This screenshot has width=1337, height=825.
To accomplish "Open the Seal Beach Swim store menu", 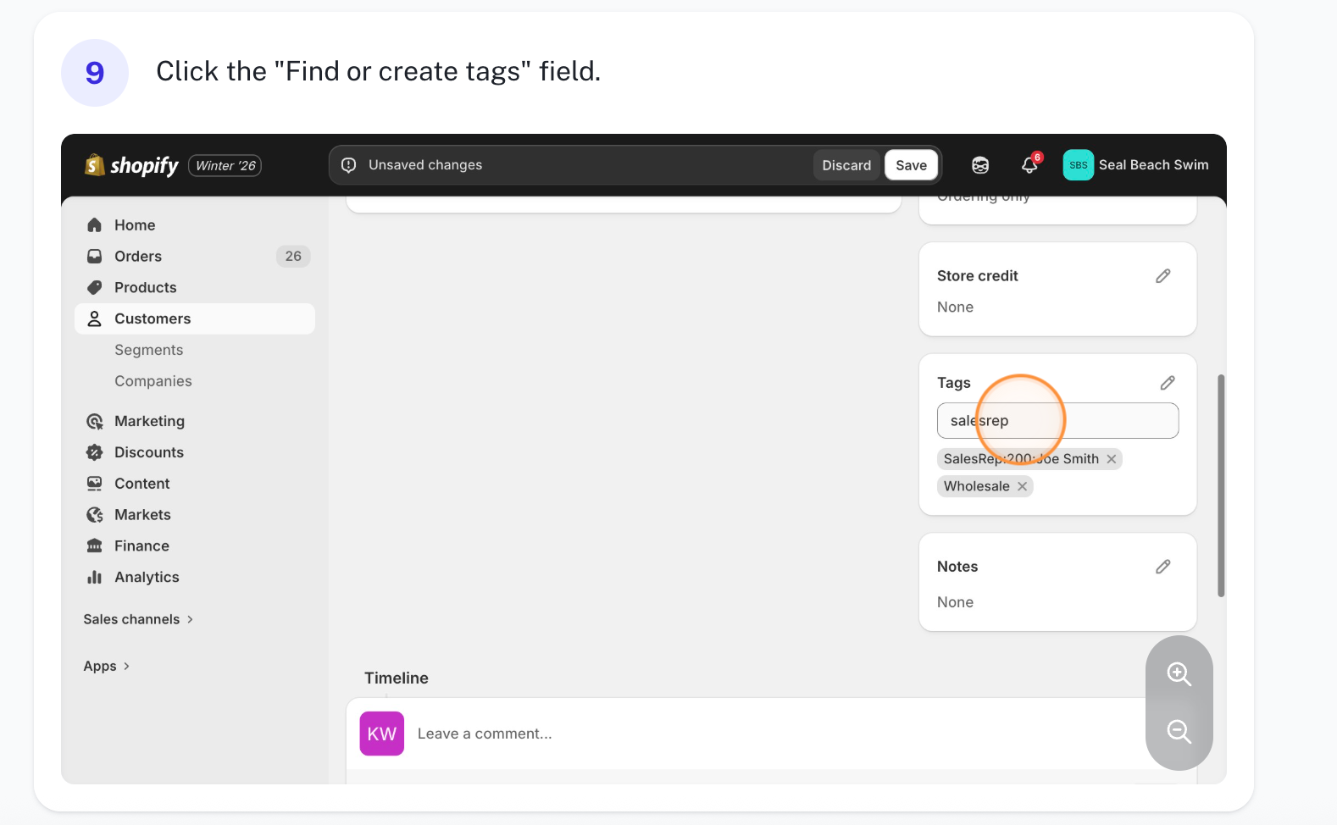I will [x=1135, y=165].
